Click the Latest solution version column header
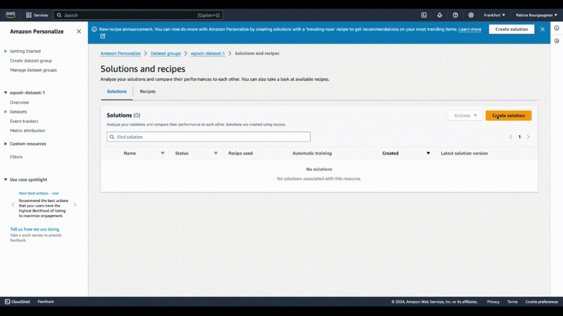The height and width of the screenshot is (316, 563). pyautogui.click(x=464, y=154)
